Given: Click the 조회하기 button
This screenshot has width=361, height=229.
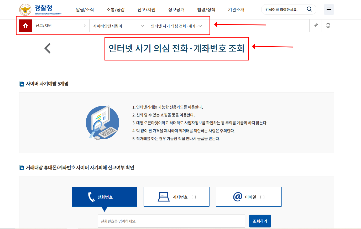Looking at the screenshot, I should (260, 221).
